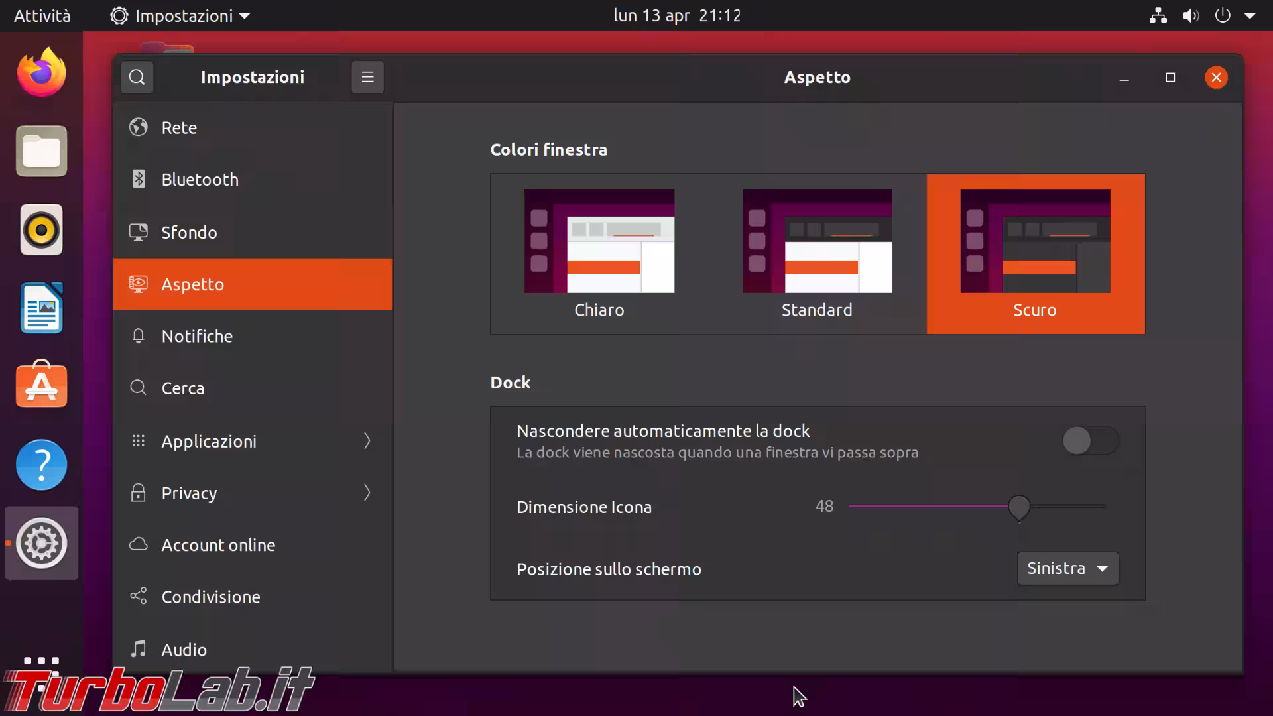Expand the Applicazioni section chevron

[x=367, y=441]
